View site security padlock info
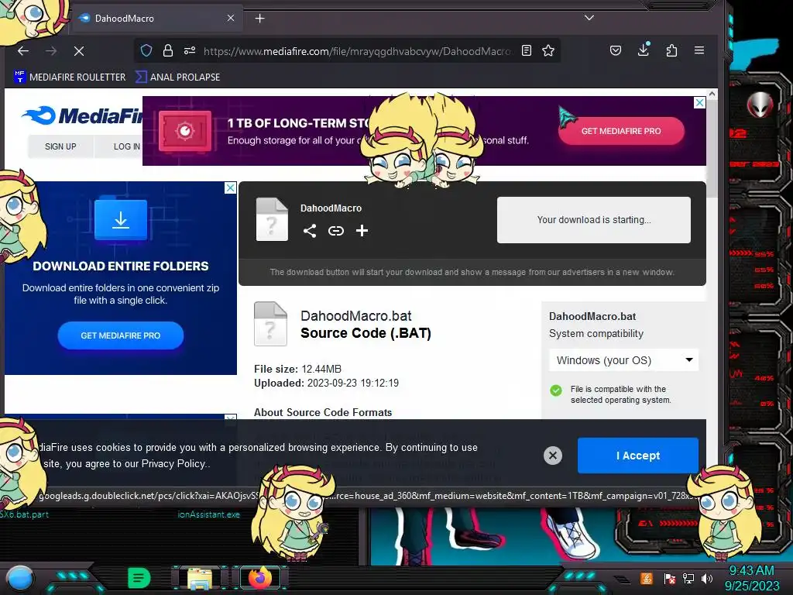 click(168, 50)
